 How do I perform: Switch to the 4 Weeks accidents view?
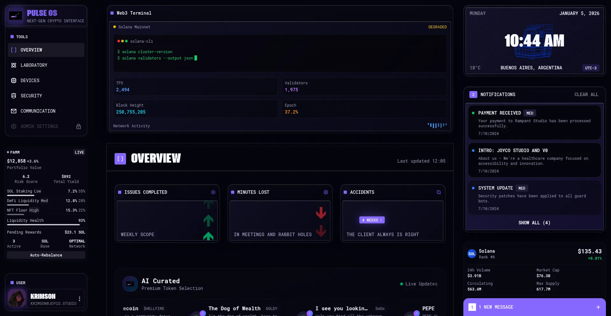(372, 220)
